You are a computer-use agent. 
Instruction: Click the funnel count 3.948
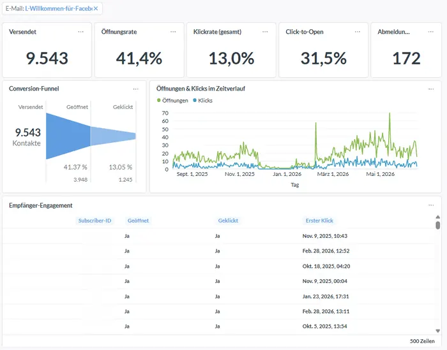click(80, 180)
